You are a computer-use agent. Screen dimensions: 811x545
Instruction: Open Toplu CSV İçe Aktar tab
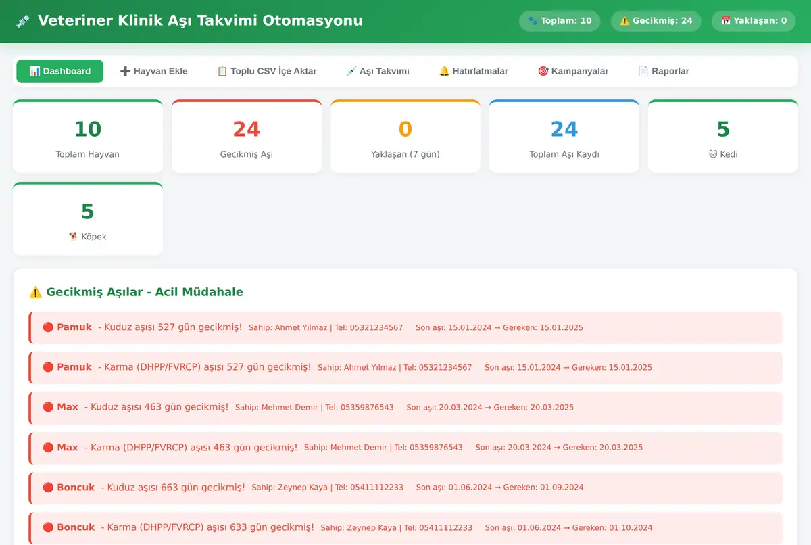click(x=266, y=71)
